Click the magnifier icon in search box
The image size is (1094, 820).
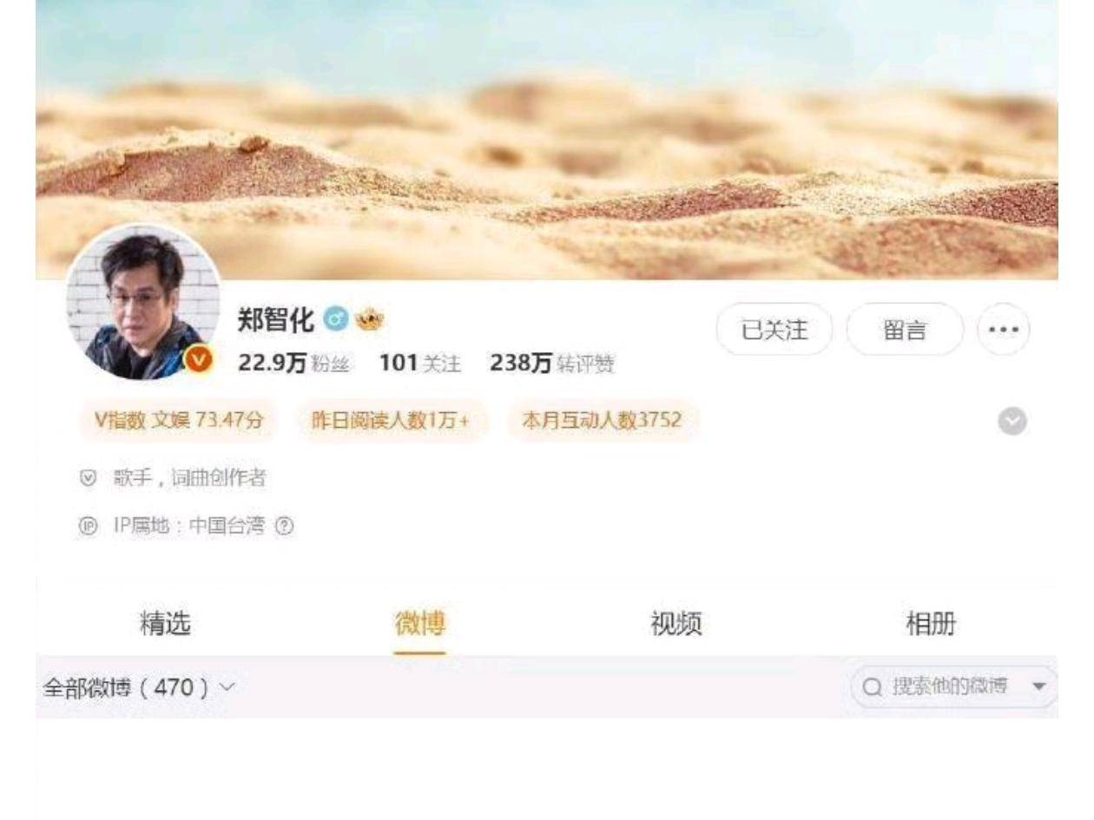(873, 687)
